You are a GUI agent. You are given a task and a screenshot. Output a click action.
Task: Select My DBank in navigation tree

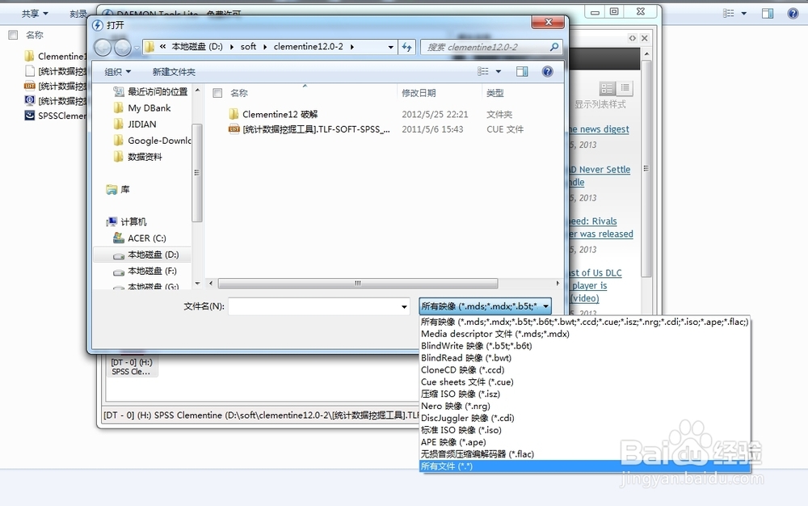(142, 108)
